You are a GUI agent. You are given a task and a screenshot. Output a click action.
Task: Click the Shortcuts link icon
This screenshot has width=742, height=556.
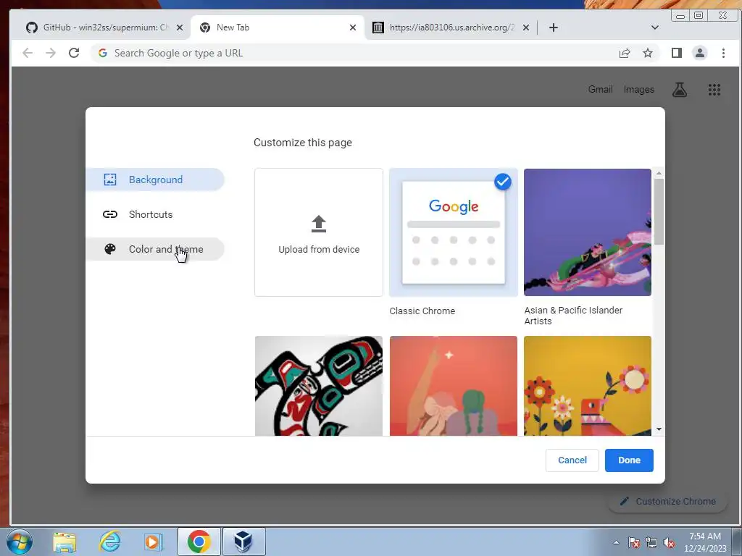pyautogui.click(x=110, y=214)
